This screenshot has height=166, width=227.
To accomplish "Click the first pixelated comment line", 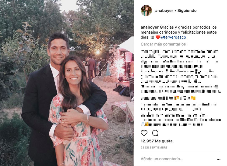I will pyautogui.click(x=179, y=51).
